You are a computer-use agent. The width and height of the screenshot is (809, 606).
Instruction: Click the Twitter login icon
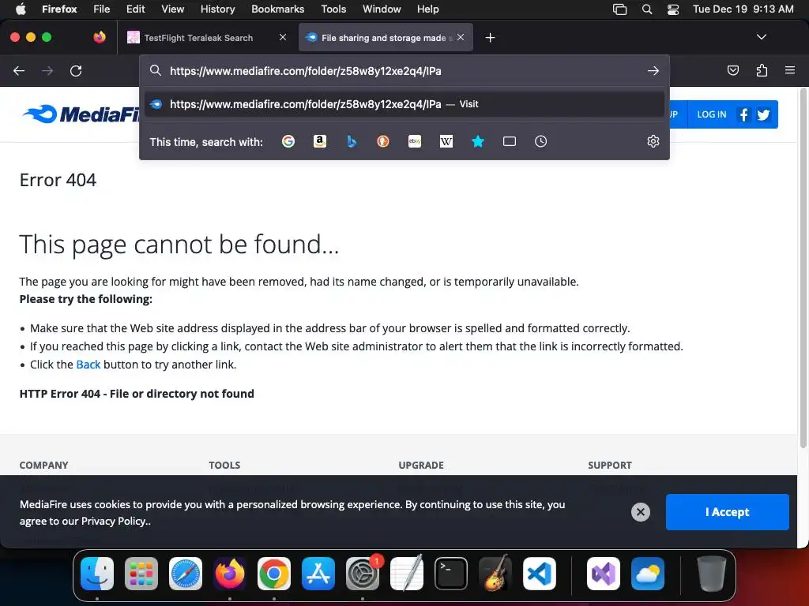click(764, 114)
